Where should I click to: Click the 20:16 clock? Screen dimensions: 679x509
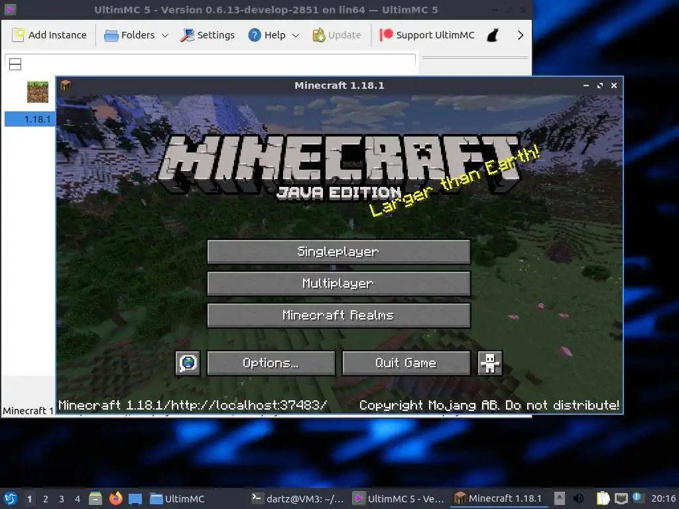663,498
